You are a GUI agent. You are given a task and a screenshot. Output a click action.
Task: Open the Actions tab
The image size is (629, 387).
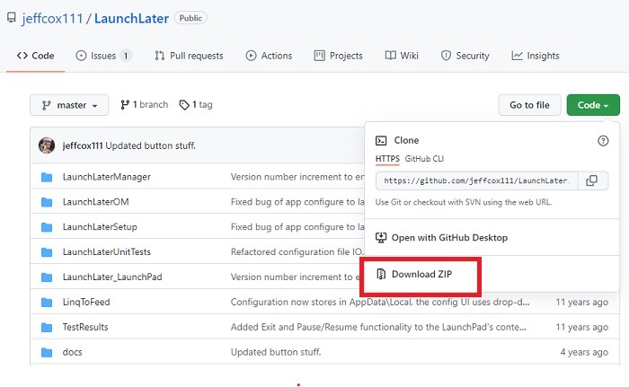269,56
